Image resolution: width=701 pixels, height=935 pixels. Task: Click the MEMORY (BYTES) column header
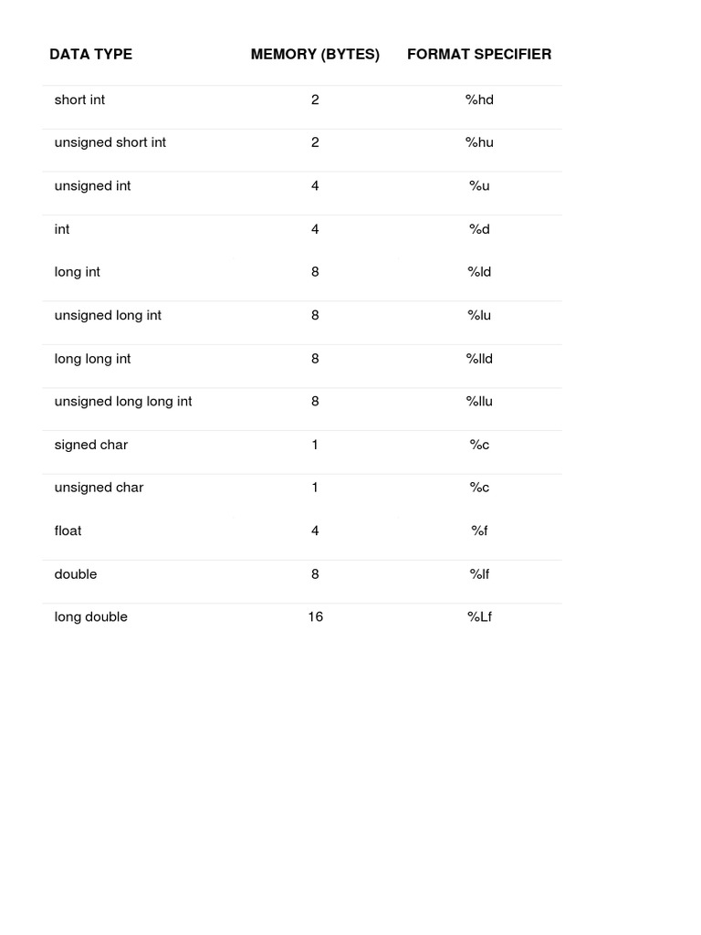coord(315,54)
